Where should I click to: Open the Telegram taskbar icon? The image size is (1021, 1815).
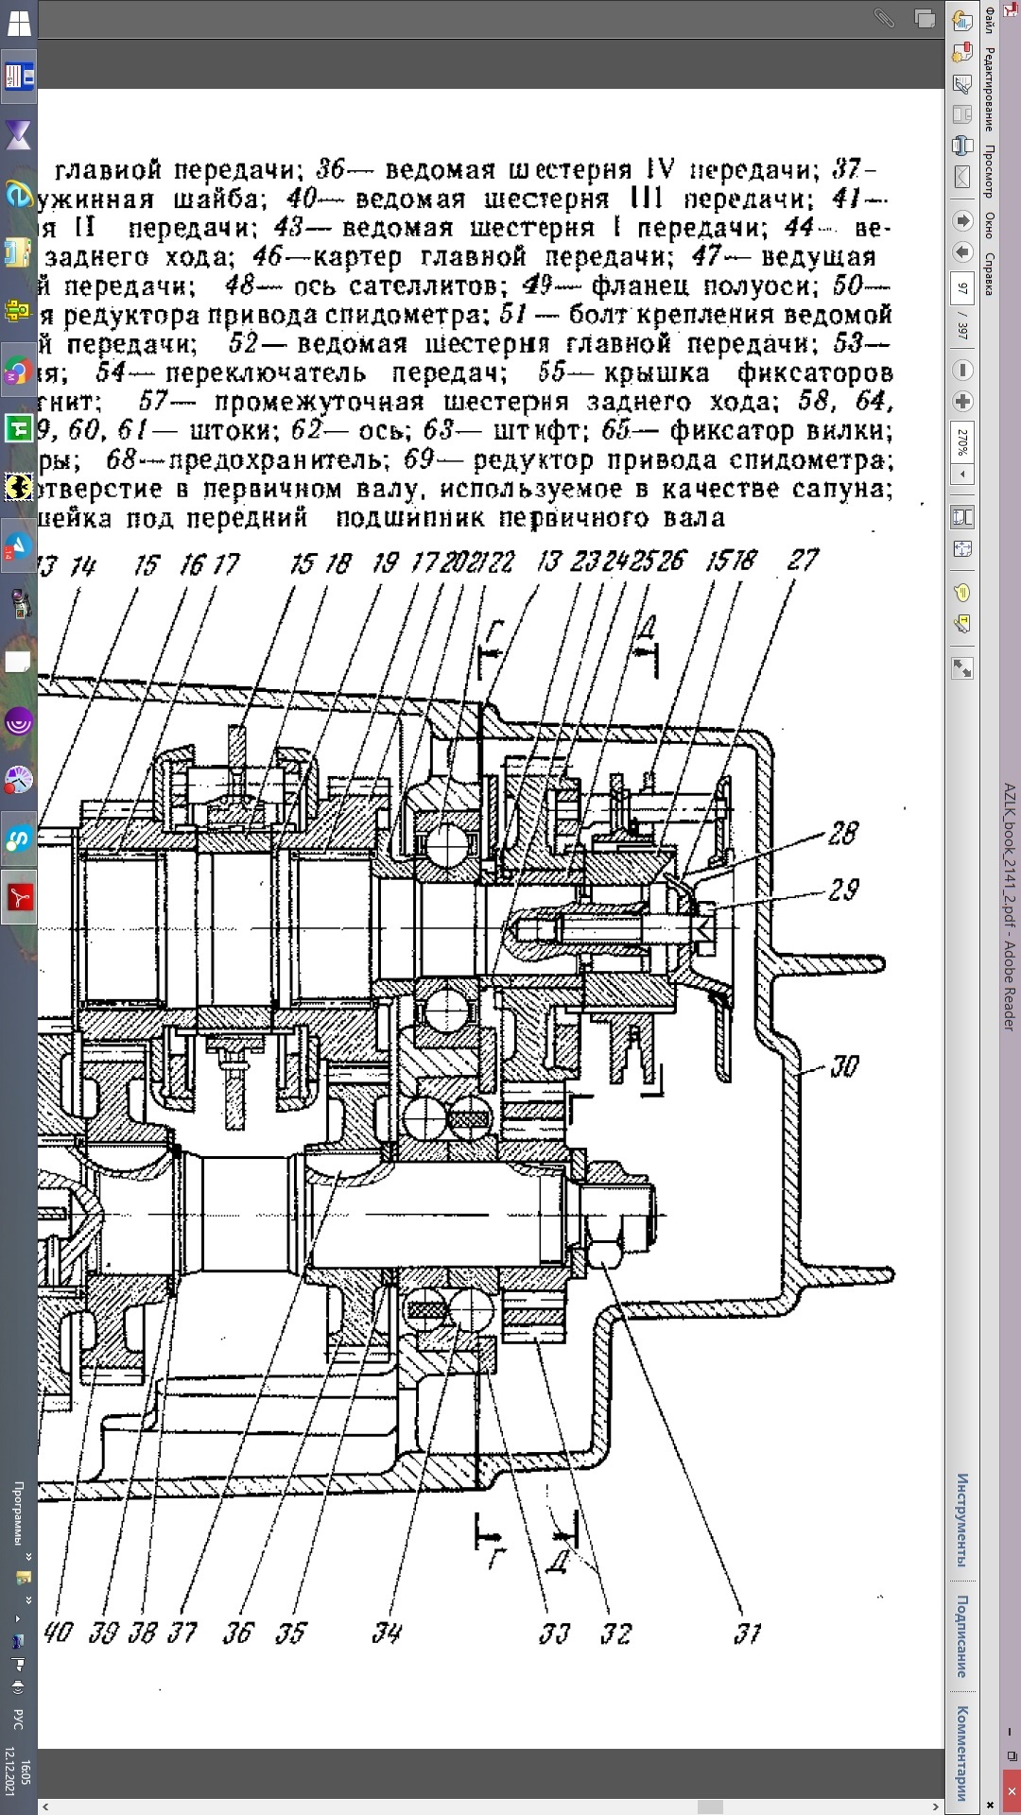(19, 547)
